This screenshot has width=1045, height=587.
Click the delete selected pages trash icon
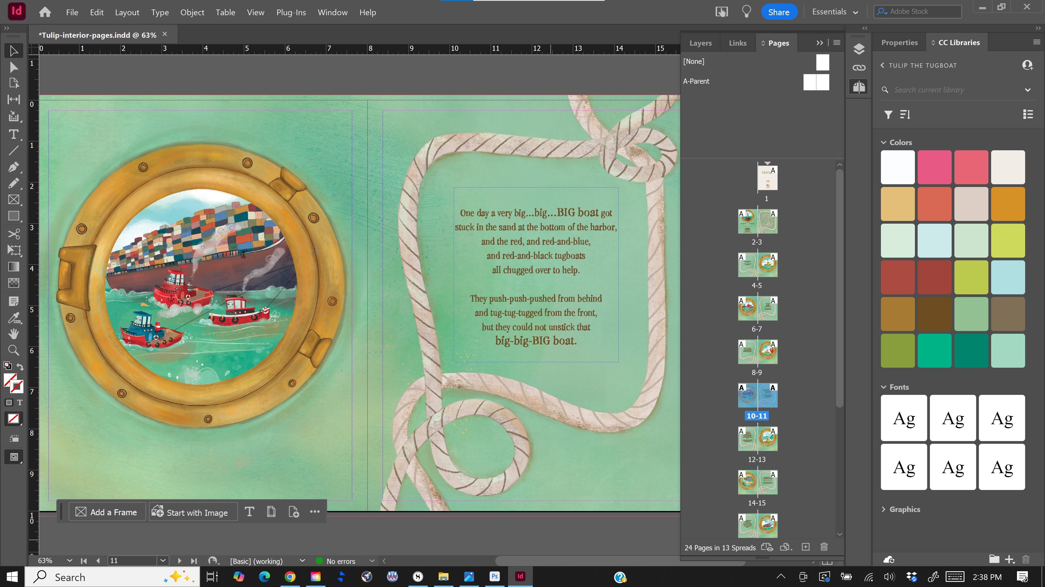pos(824,547)
